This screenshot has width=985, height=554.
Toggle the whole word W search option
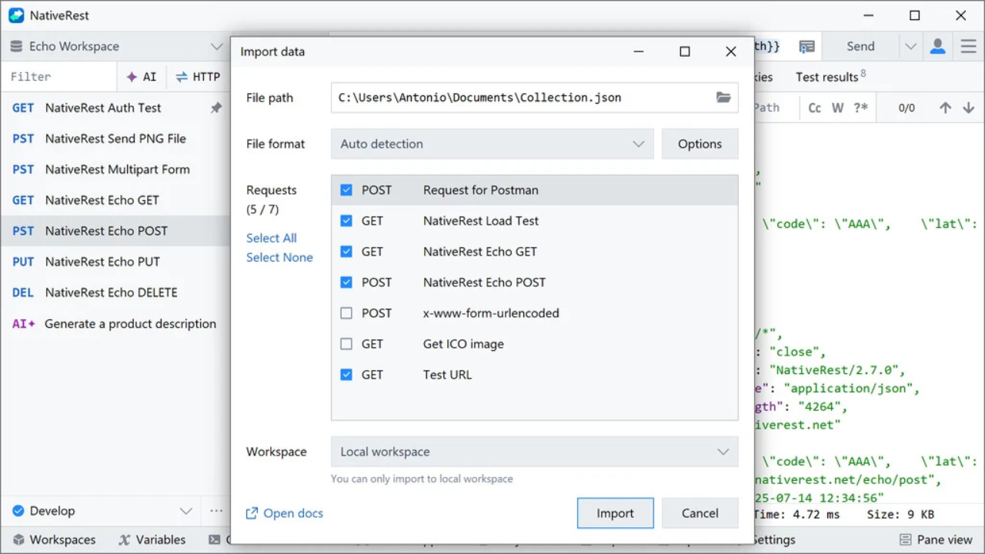[837, 108]
